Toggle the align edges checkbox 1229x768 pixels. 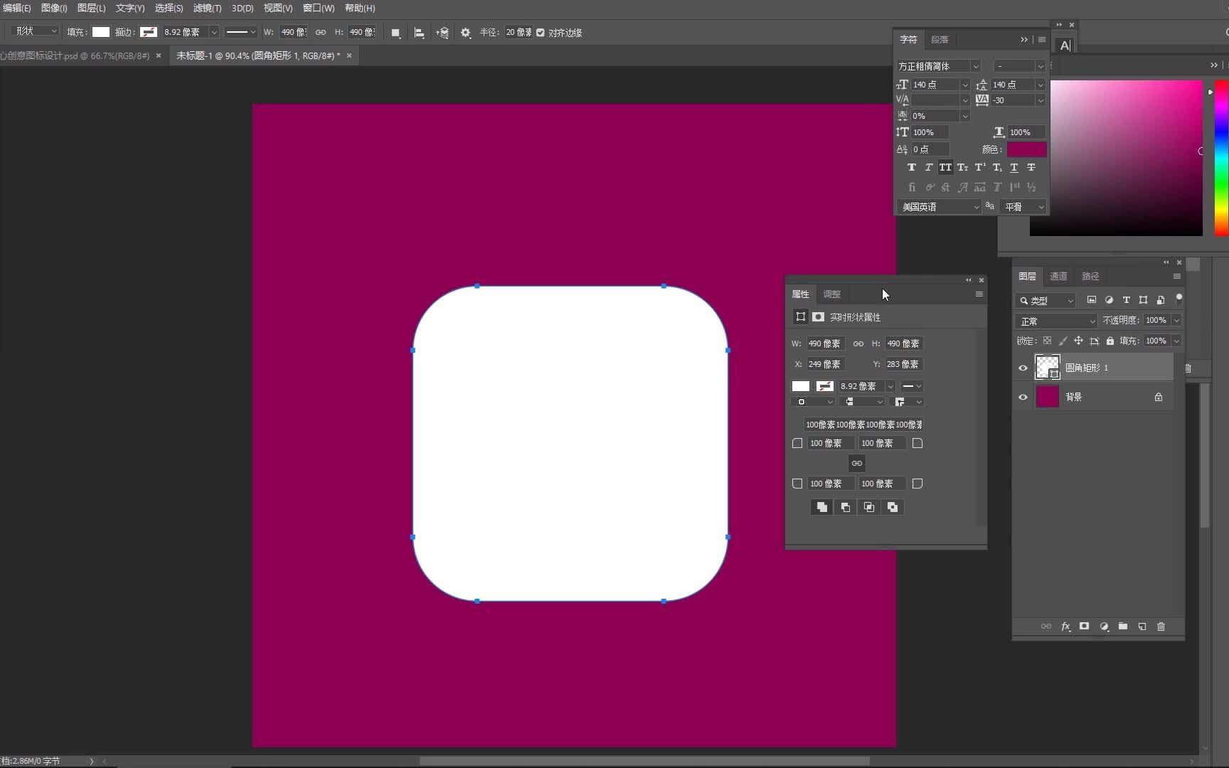tap(541, 33)
